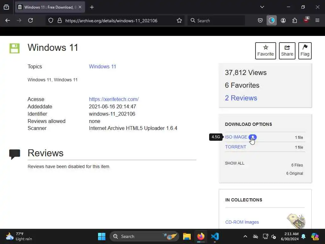Close the Windows 11 browser tab
This screenshot has height=244, width=325.
point(80,7)
